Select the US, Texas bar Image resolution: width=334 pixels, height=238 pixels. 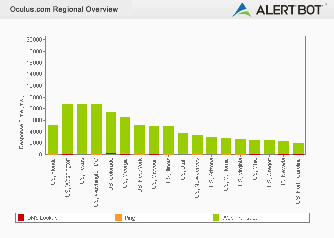[x=82, y=130]
